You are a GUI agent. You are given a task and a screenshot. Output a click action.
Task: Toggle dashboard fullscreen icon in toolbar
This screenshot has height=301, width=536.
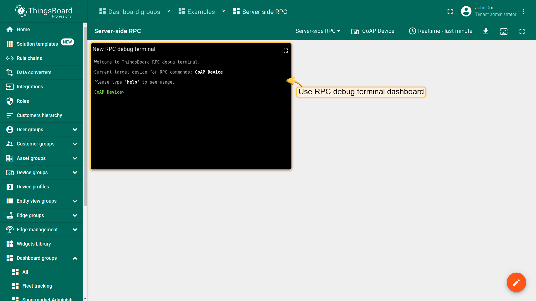(x=522, y=31)
